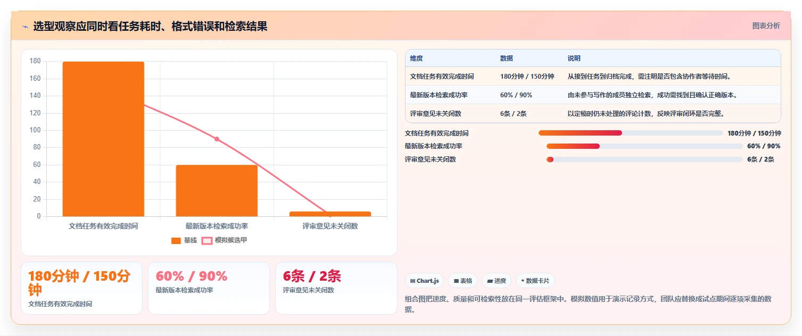The image size is (802, 336).
Task: Toggle the 基线 series via its legend label
Action: 191,240
